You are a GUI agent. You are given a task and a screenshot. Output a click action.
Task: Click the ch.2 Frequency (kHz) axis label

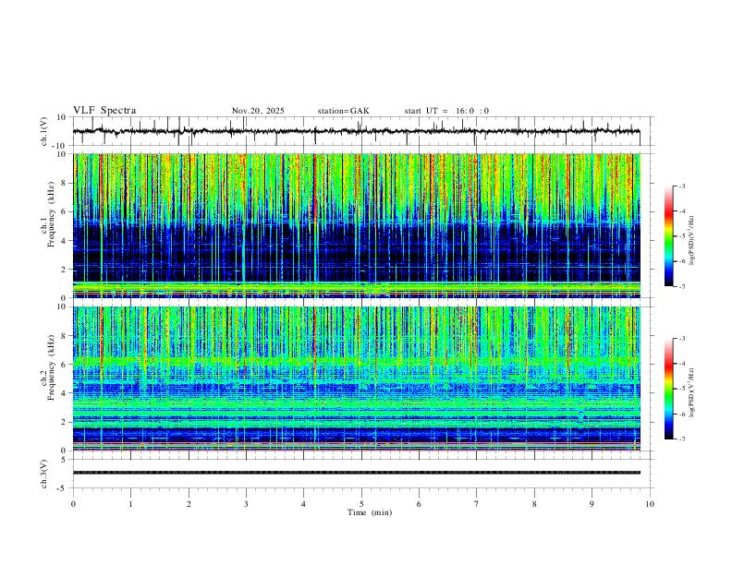[47, 367]
